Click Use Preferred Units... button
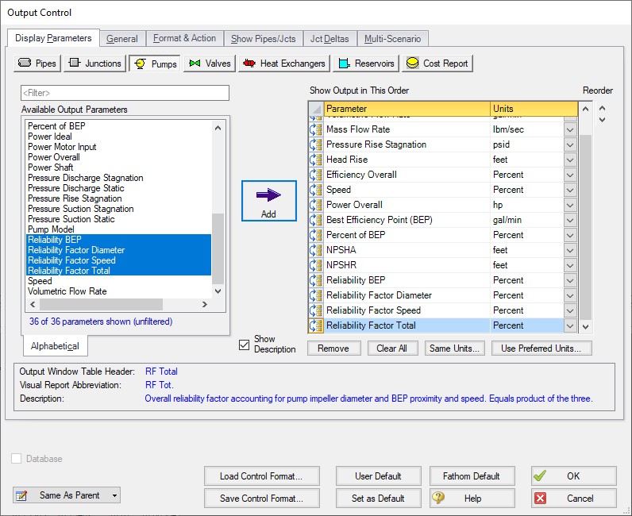The width and height of the screenshot is (632, 516). pyautogui.click(x=541, y=348)
